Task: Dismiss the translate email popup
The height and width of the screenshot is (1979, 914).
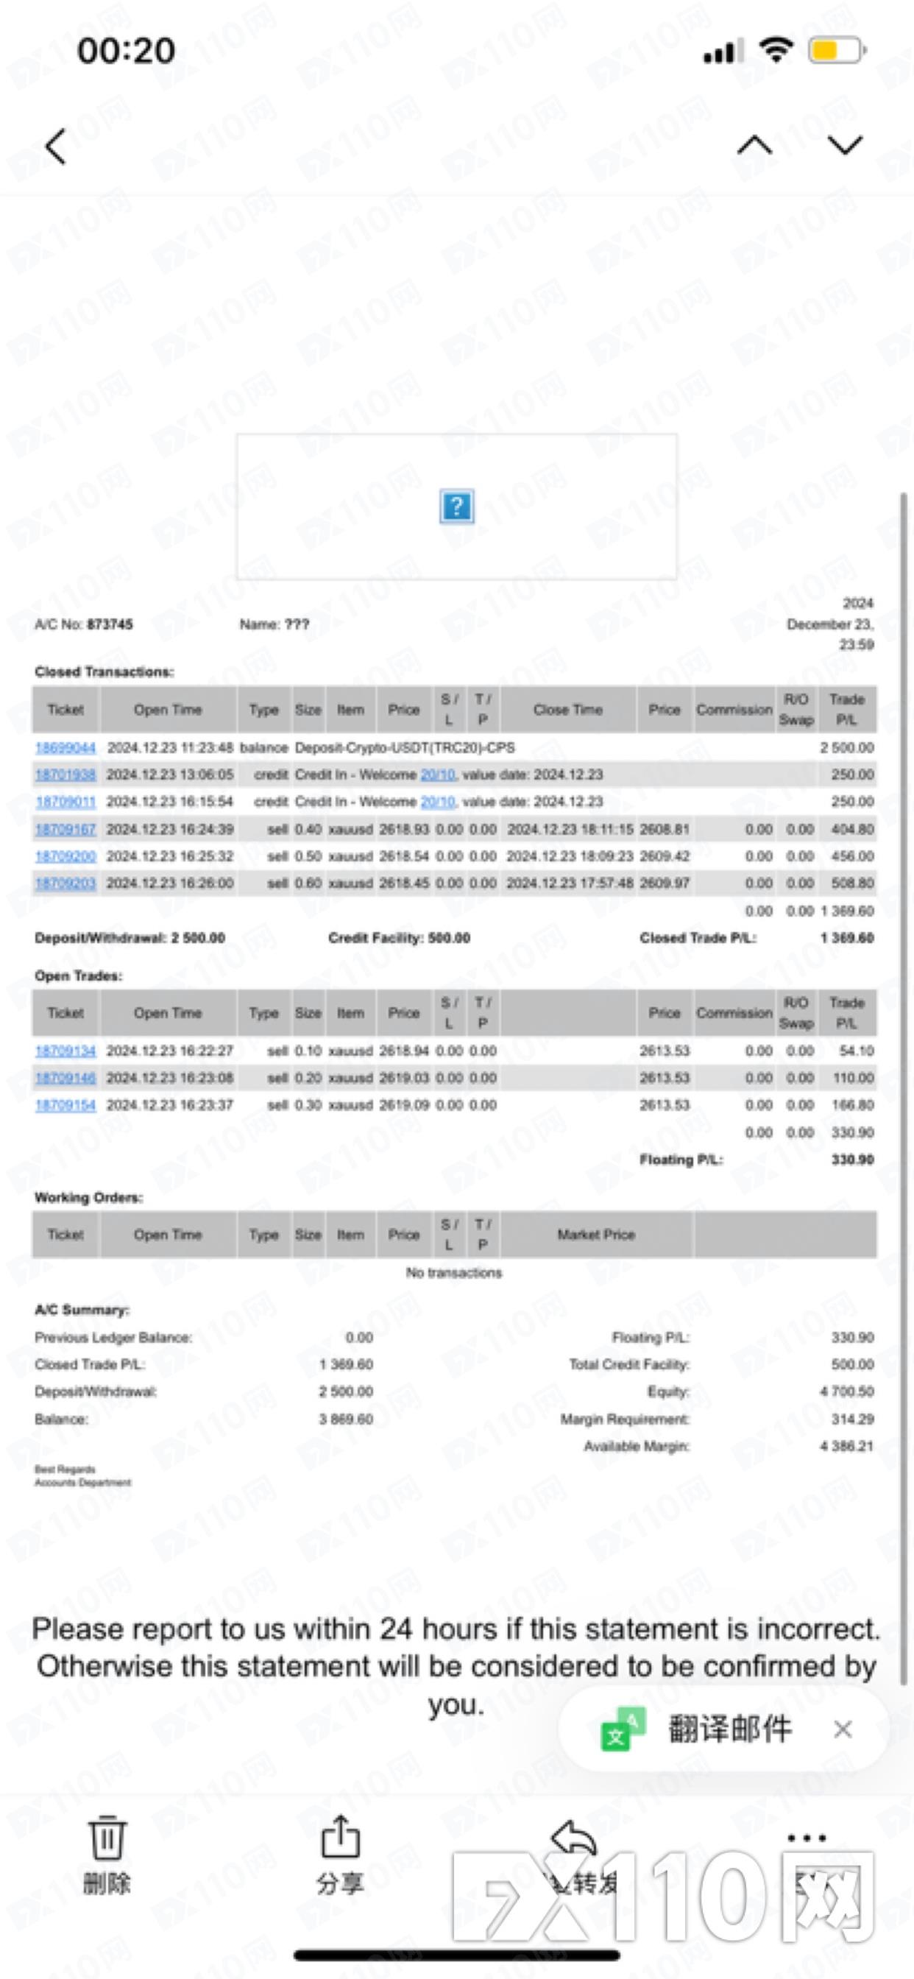Action: (843, 1729)
